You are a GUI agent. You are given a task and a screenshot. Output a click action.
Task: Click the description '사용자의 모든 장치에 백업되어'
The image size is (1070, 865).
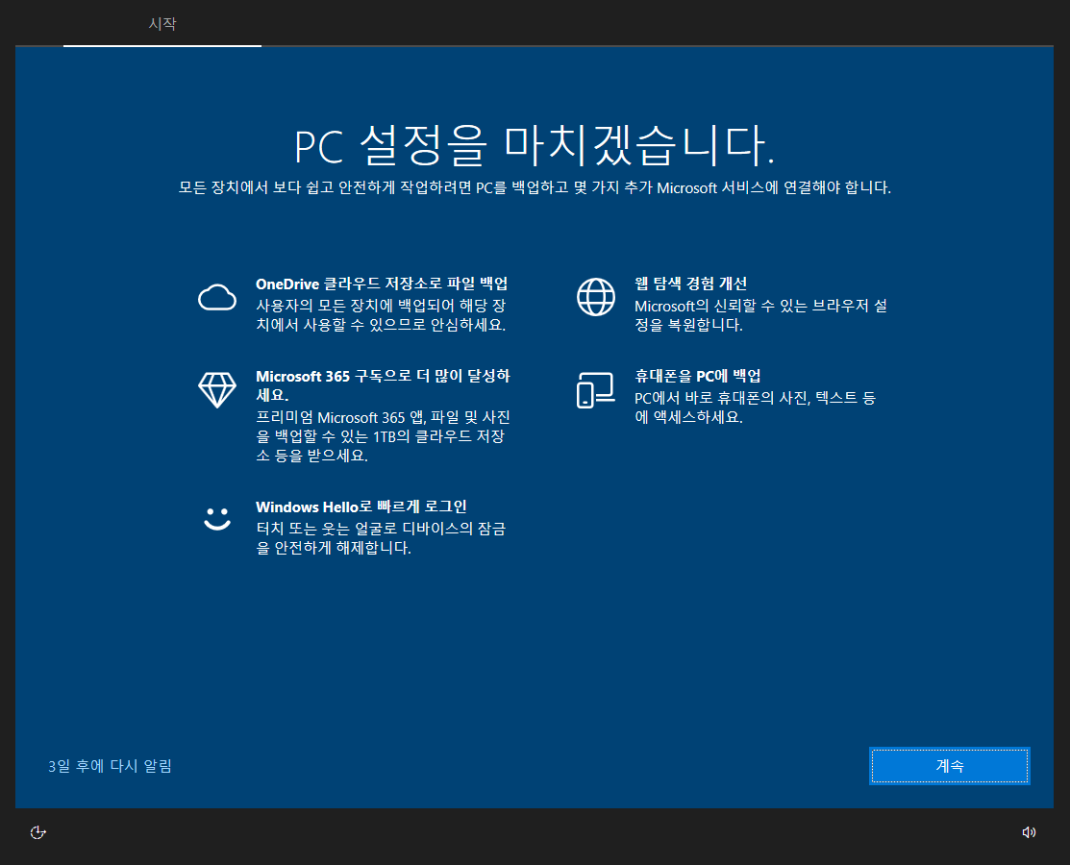pyautogui.click(x=381, y=315)
